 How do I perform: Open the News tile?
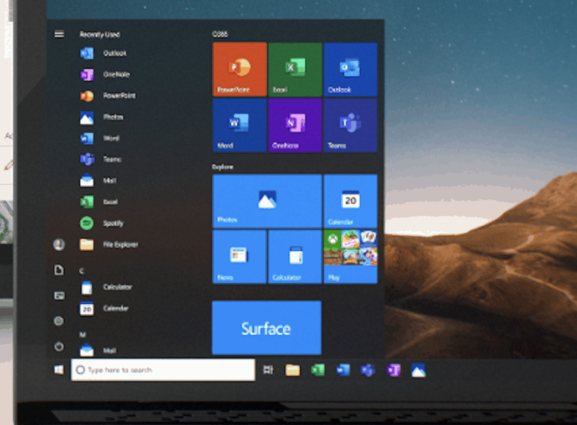pos(240,256)
